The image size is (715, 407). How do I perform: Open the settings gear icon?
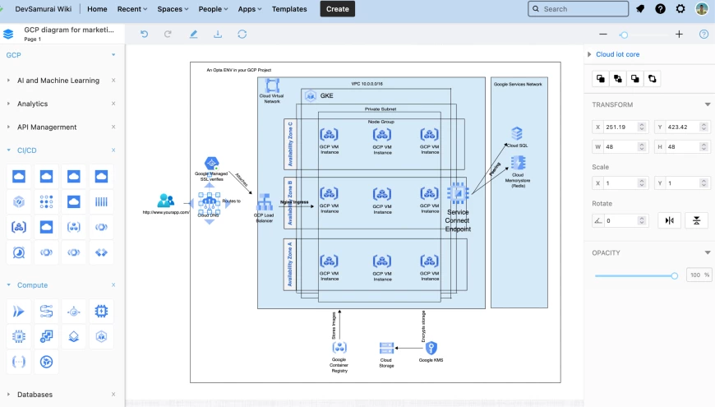click(680, 9)
